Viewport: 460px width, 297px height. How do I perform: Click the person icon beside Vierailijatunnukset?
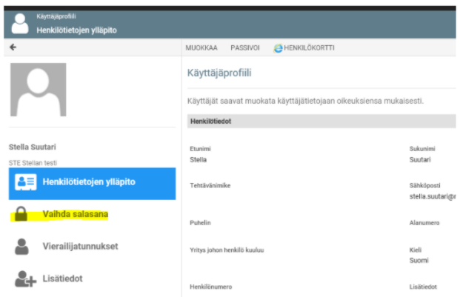coord(21,247)
